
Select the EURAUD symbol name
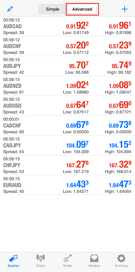(12, 185)
